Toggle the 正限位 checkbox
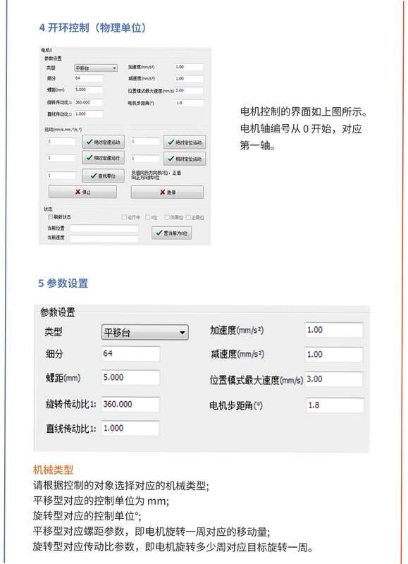408x564 pixels. tap(188, 217)
